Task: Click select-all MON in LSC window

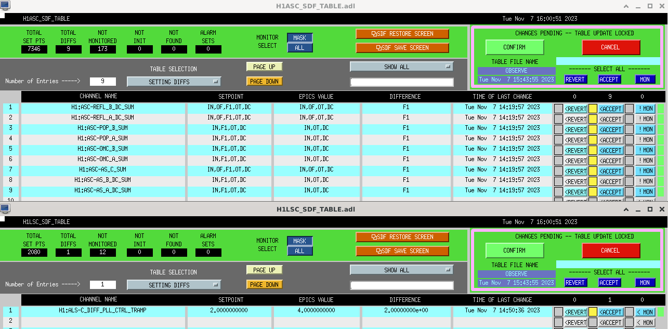Action: 645,283
